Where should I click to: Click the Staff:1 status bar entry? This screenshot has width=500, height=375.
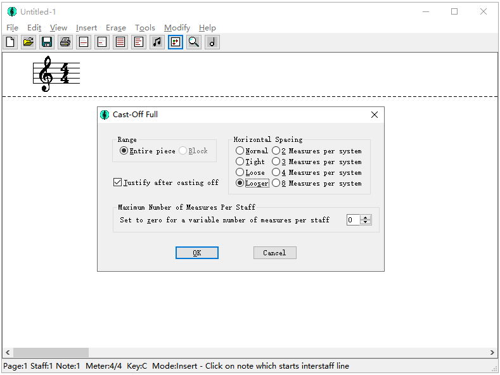pyautogui.click(x=42, y=365)
